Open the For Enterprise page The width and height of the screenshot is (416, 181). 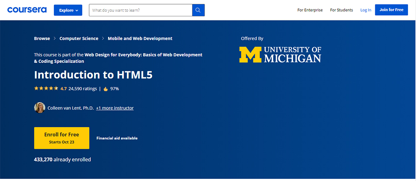point(310,10)
